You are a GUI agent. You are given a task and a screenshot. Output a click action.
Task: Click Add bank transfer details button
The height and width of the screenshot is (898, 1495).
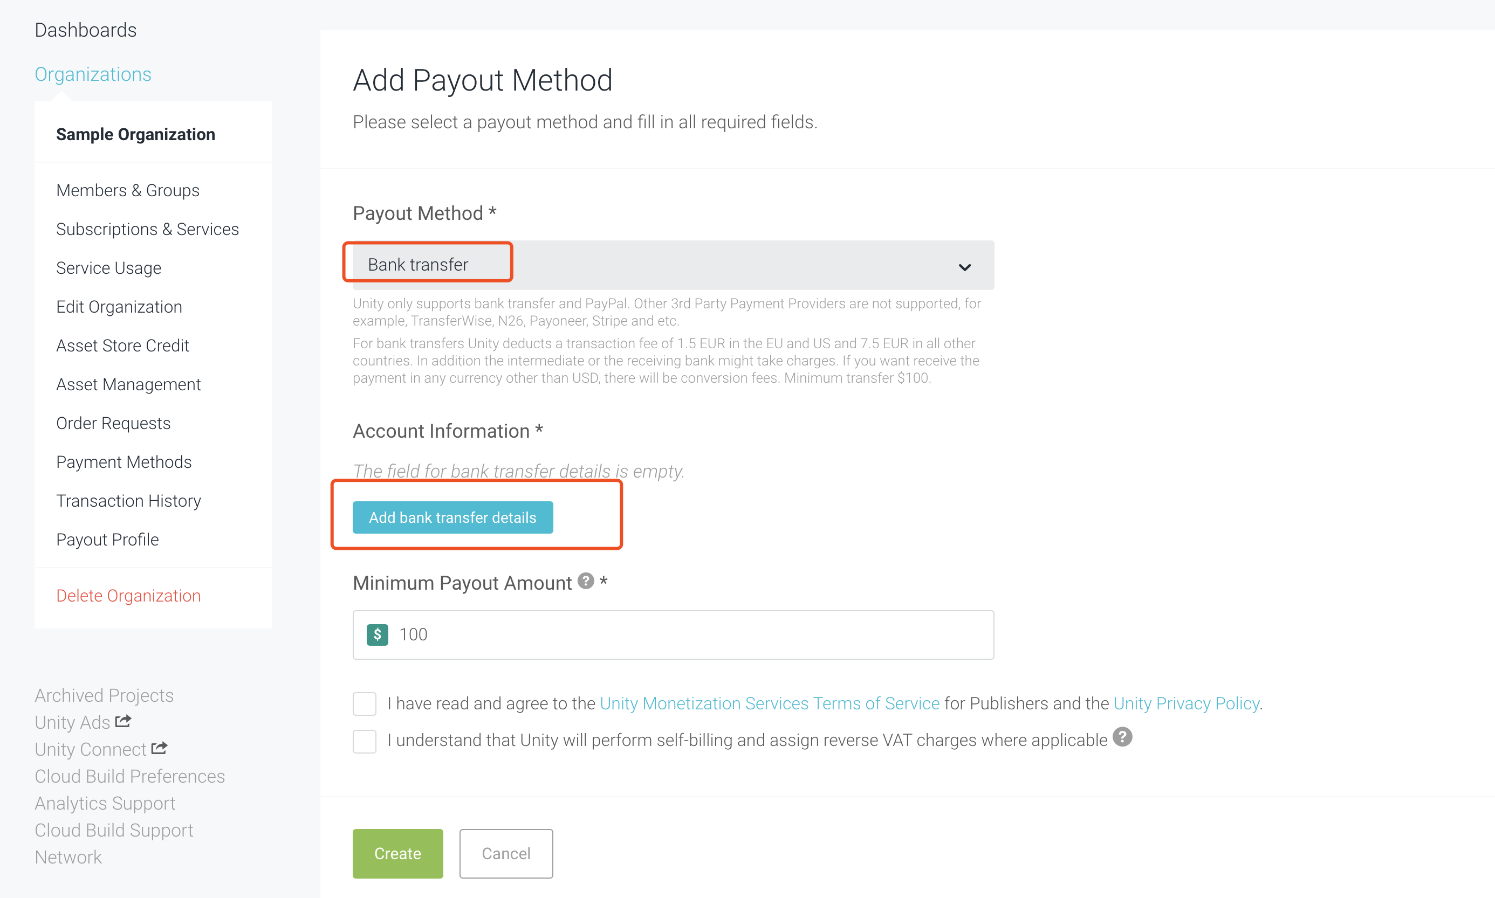point(453,517)
